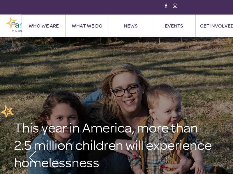The height and width of the screenshot is (174, 233).
Task: Go to the NEWS page
Action: pos(130,26)
